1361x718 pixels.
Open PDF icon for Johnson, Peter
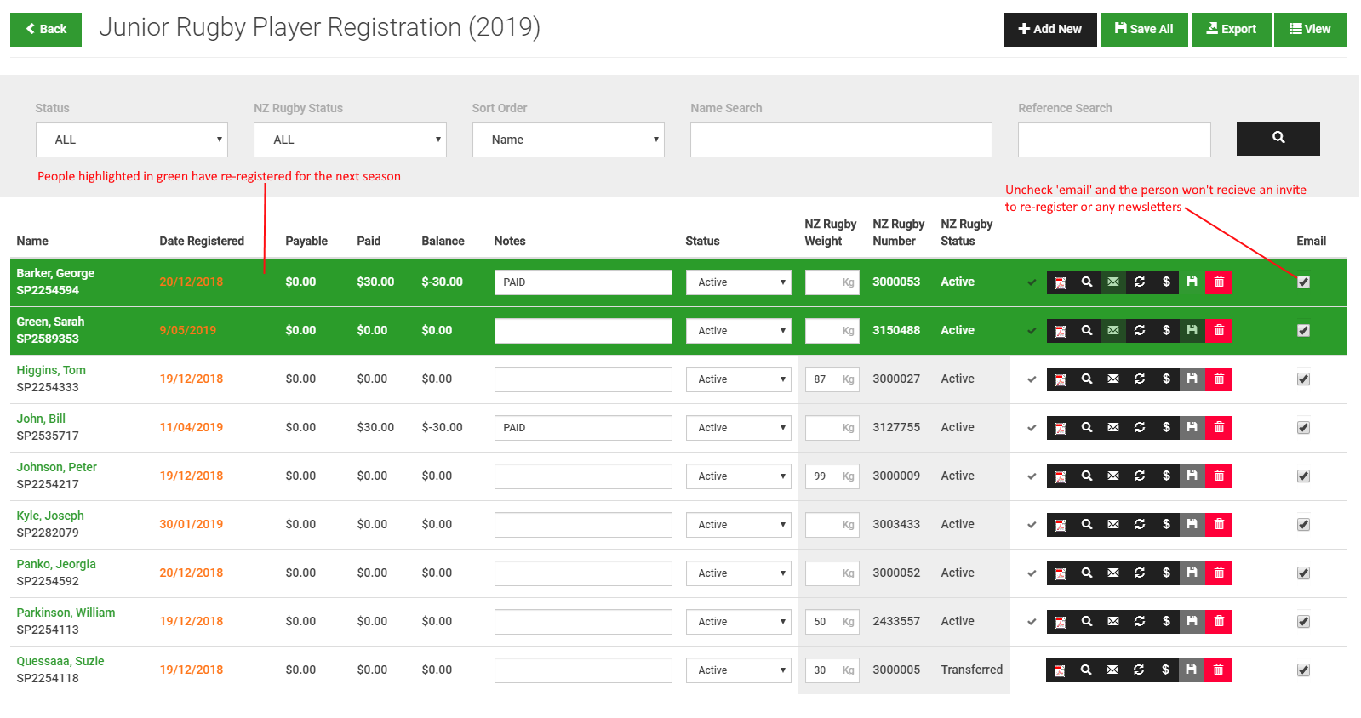[1060, 476]
